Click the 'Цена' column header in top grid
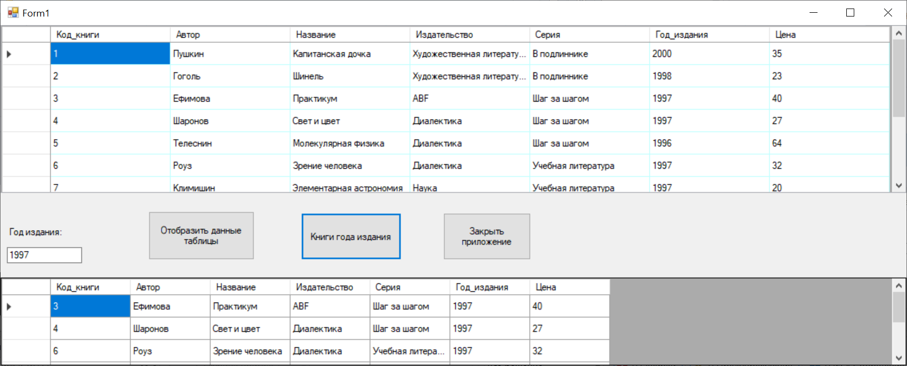 [x=828, y=35]
